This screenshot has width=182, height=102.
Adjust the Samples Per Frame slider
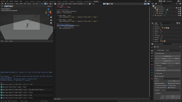[167, 70]
